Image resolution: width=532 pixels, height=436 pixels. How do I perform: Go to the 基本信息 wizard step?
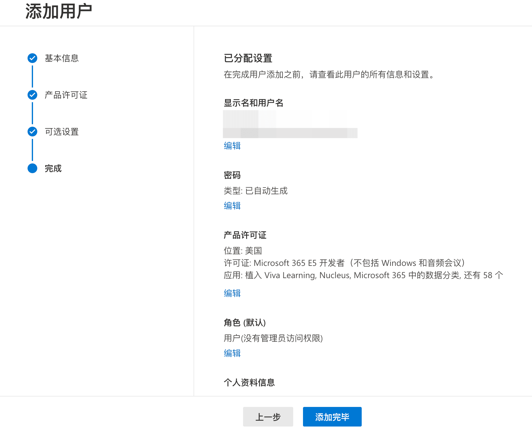(x=61, y=58)
